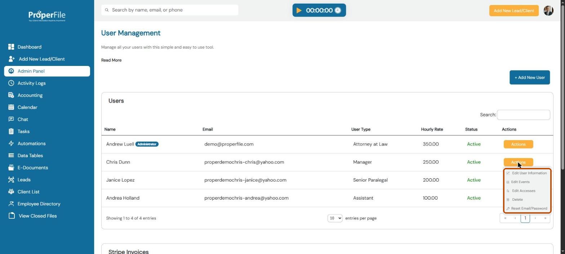Focus the top search by name field
Viewport: 565px width, 254px height.
[170, 10]
